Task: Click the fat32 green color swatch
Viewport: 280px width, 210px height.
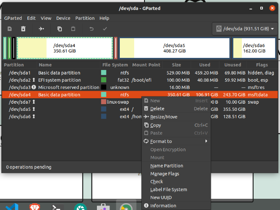Action: pos(104,80)
